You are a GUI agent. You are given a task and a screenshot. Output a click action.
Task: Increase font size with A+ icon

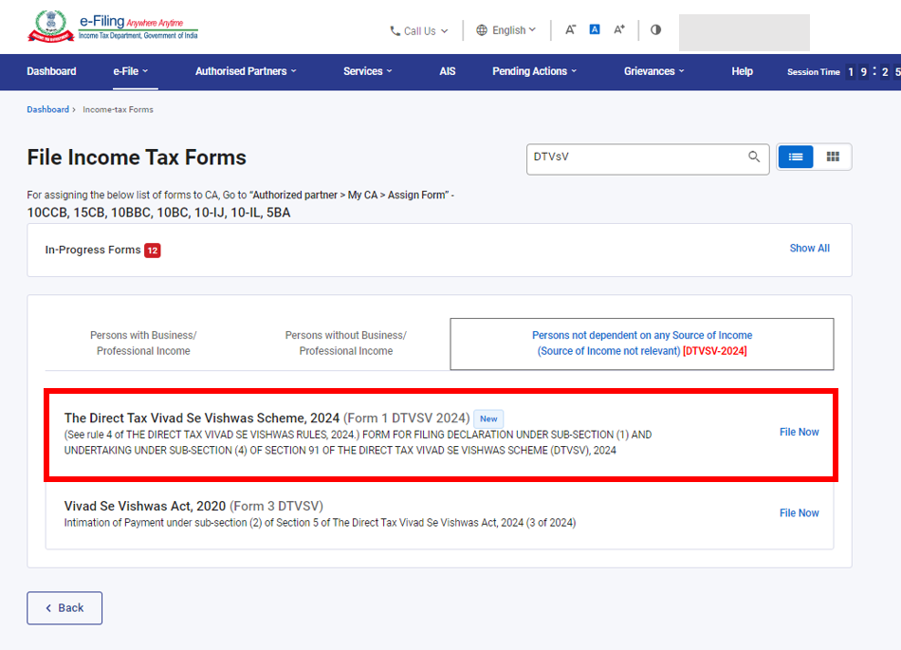click(x=619, y=29)
